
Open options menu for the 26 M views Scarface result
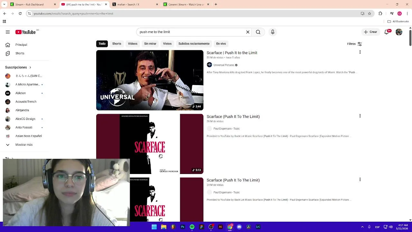(x=360, y=116)
